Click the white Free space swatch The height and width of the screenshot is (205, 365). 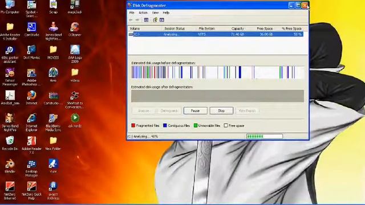click(x=226, y=125)
